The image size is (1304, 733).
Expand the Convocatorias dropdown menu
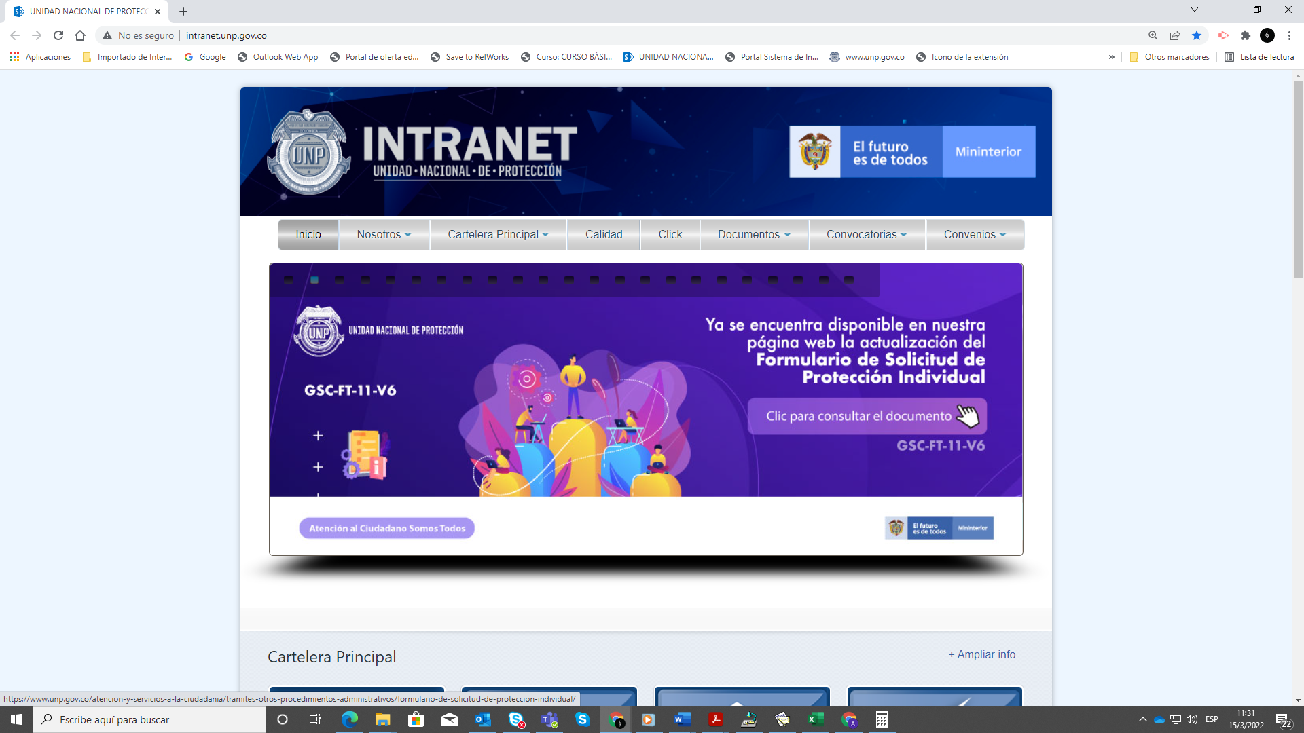pos(867,234)
